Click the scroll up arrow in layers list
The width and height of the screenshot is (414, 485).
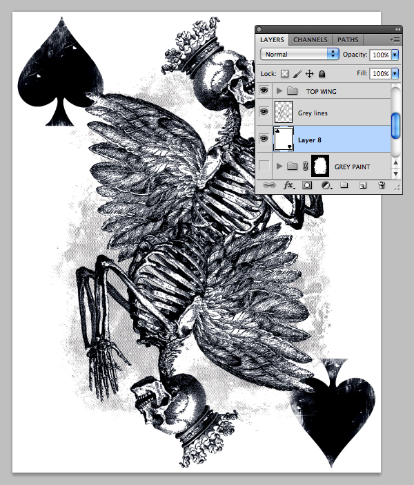point(396,162)
